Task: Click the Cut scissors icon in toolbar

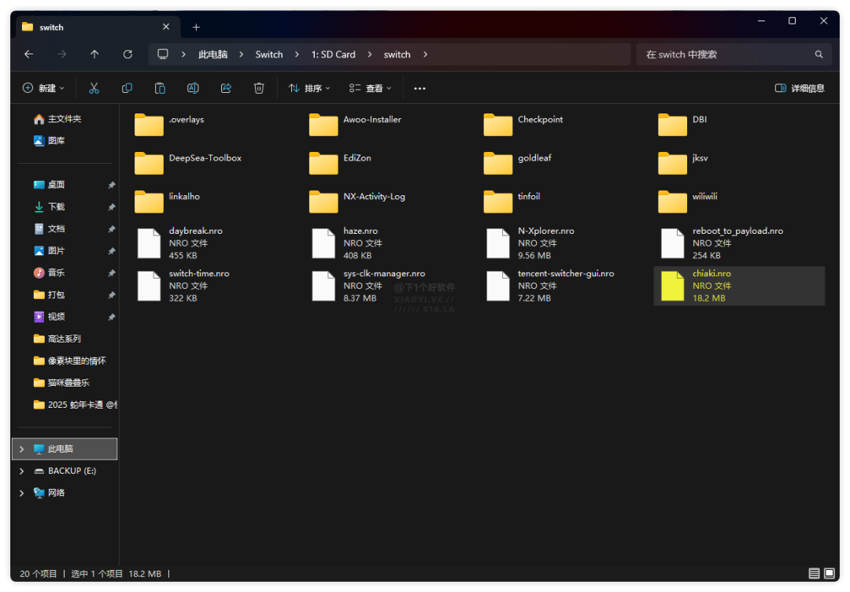Action: (94, 88)
